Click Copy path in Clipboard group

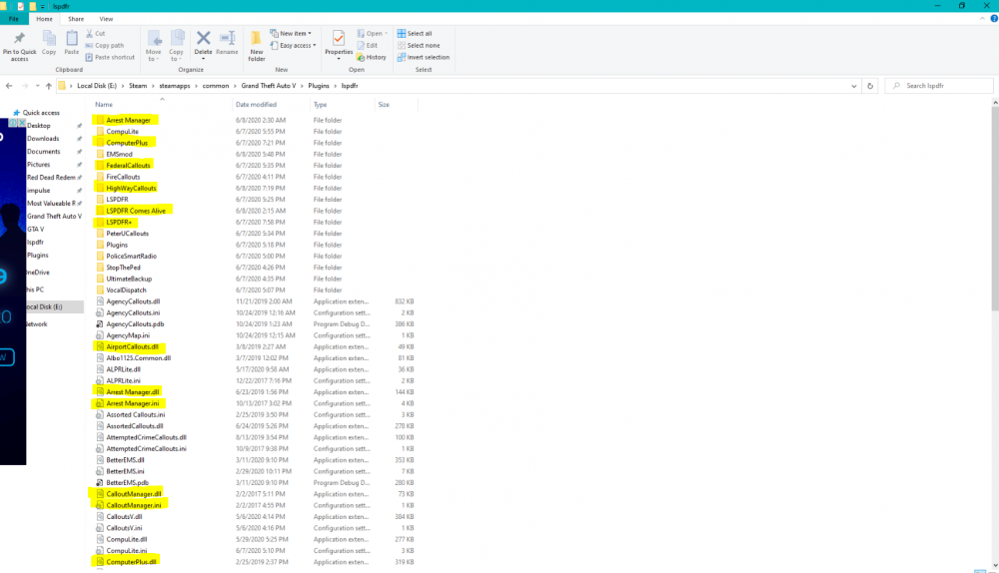[x=105, y=45]
